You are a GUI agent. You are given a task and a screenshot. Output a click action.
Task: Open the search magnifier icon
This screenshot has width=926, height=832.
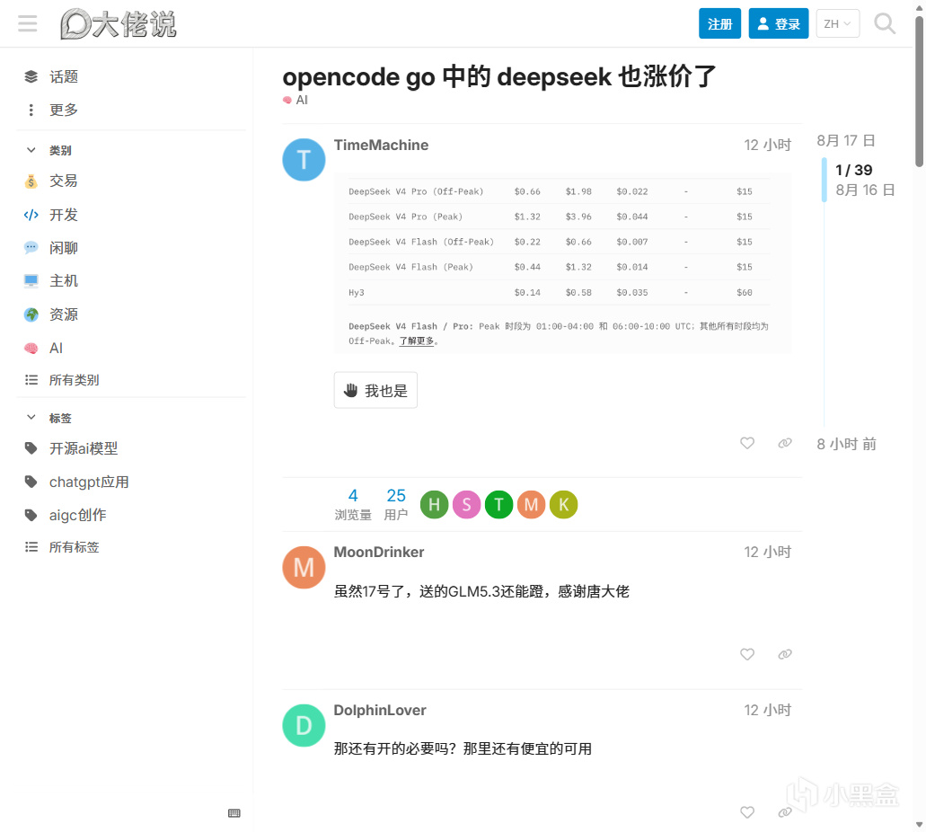(884, 23)
